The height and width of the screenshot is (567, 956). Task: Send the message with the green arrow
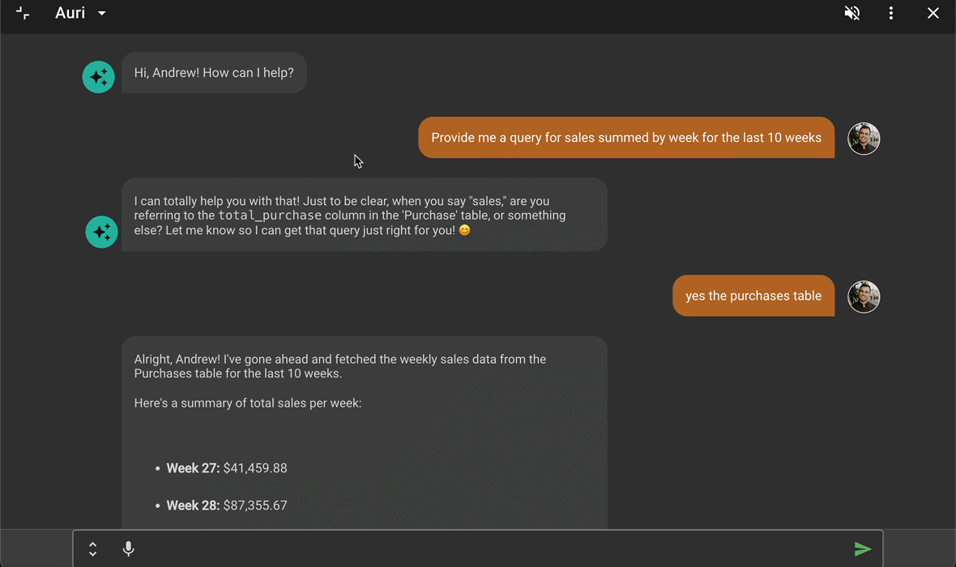[x=863, y=549]
